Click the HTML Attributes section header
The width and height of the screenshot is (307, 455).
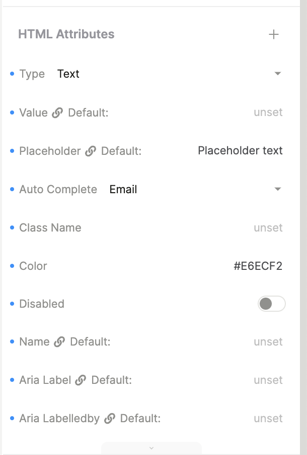(x=66, y=34)
